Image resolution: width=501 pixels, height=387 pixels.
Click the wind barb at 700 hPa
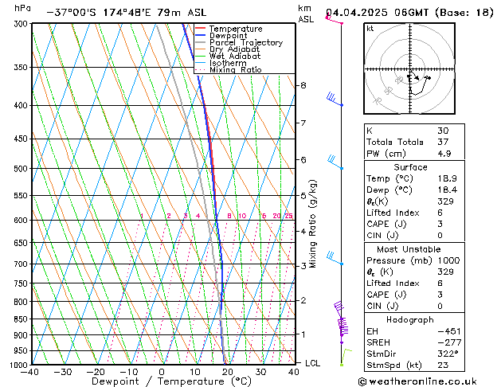point(335,259)
